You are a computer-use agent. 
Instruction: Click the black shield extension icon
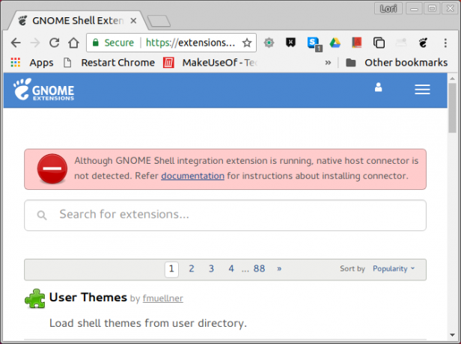[x=290, y=43]
